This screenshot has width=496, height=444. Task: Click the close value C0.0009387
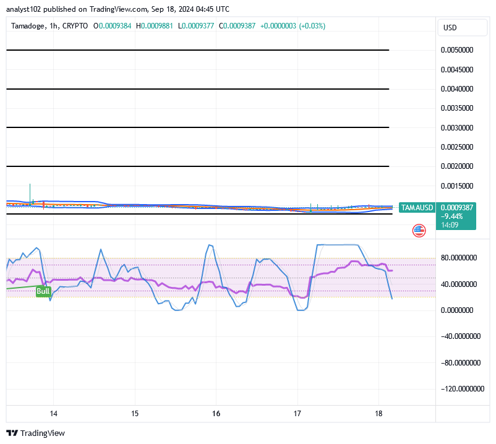point(237,26)
